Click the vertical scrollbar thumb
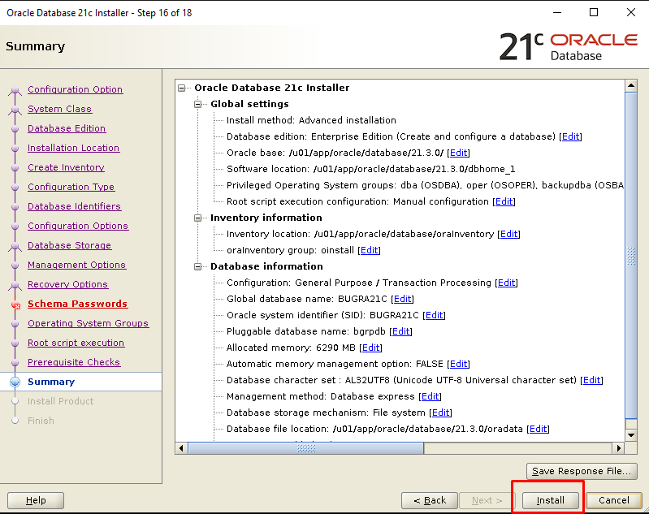Viewport: 649px width, 514px height. 631,256
